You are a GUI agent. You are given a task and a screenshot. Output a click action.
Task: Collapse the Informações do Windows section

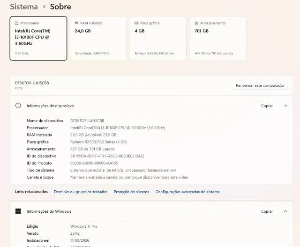tap(285, 211)
